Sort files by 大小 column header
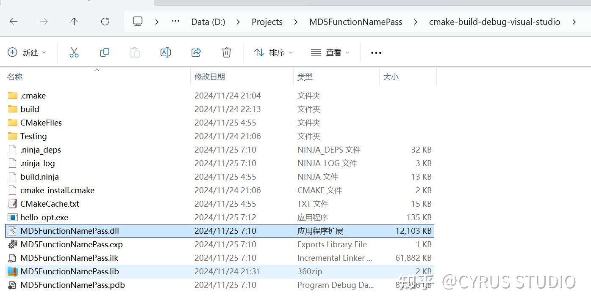 click(390, 76)
